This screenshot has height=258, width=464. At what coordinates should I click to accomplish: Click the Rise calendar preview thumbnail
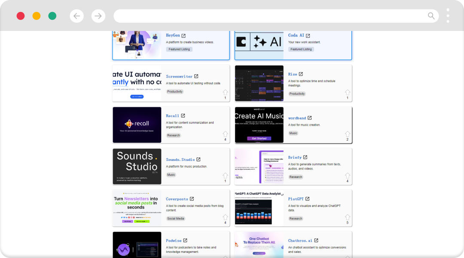click(259, 83)
